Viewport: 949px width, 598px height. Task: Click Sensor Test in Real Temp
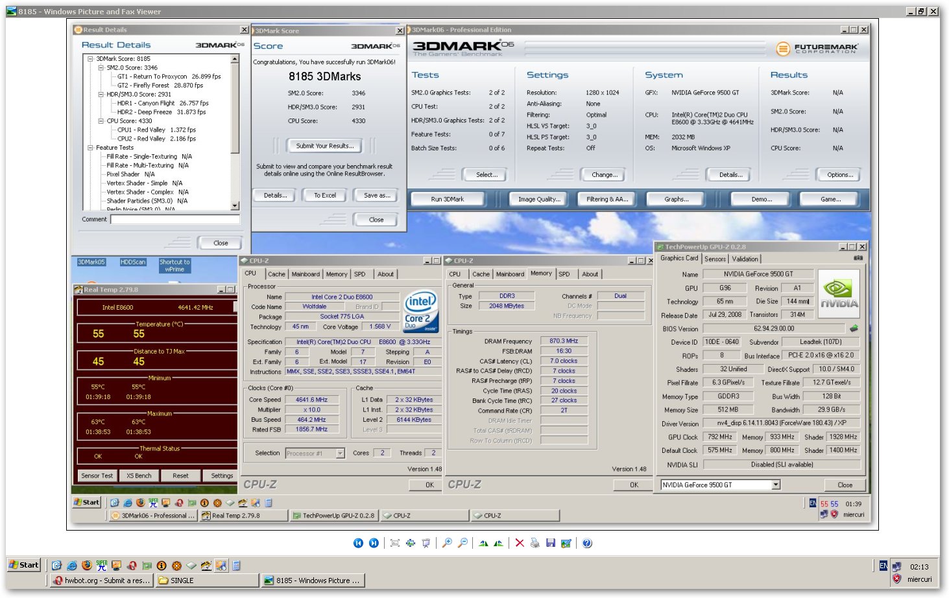click(97, 476)
